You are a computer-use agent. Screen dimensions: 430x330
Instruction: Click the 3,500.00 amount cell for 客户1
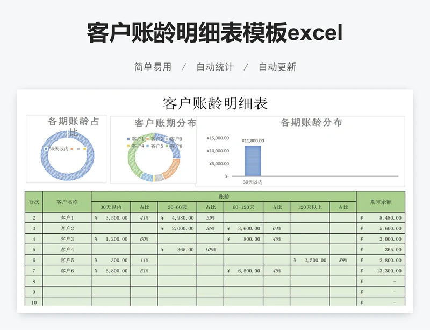[x=111, y=218]
